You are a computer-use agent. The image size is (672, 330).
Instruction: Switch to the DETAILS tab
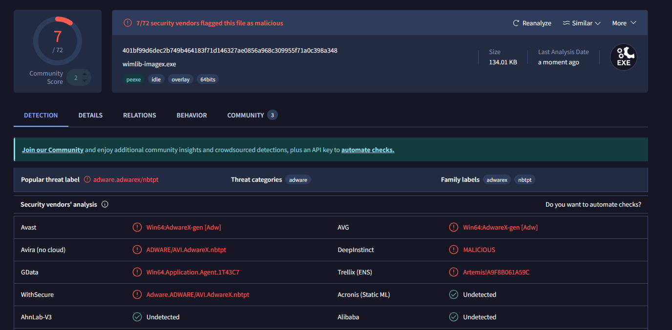90,116
